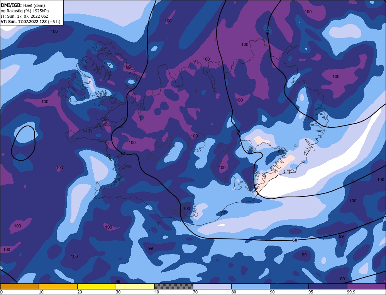Click the purple legend swatch above 99.9
The width and height of the screenshot is (386, 295).
[367, 287]
